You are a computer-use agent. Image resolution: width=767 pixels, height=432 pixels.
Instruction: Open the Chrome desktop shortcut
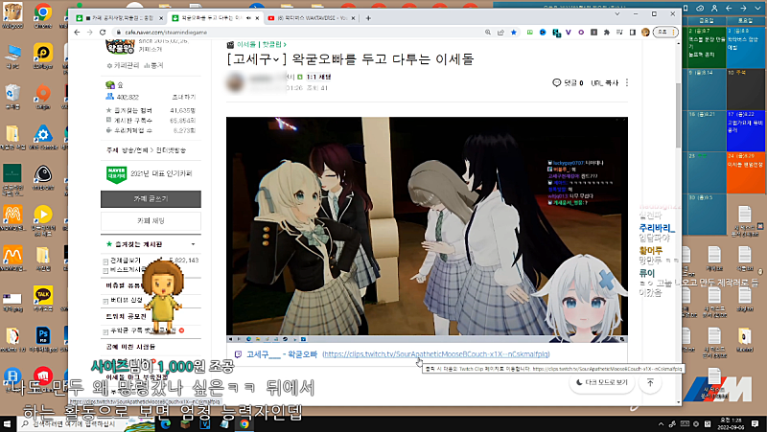click(42, 15)
